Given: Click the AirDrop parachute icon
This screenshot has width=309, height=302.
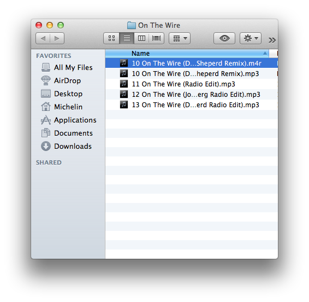Looking at the screenshot, I should [x=46, y=80].
